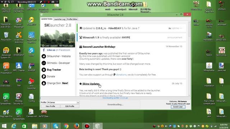This screenshot has height=129, width=230.
Task: Select the Config desktop icon
Action: (x=31, y=98)
